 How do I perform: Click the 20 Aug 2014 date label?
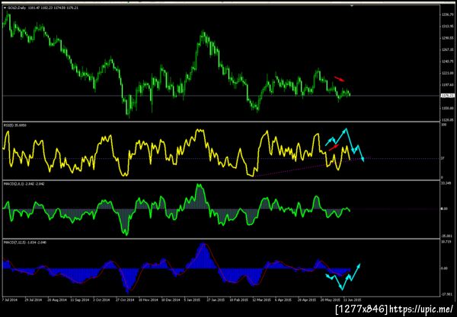(56, 300)
